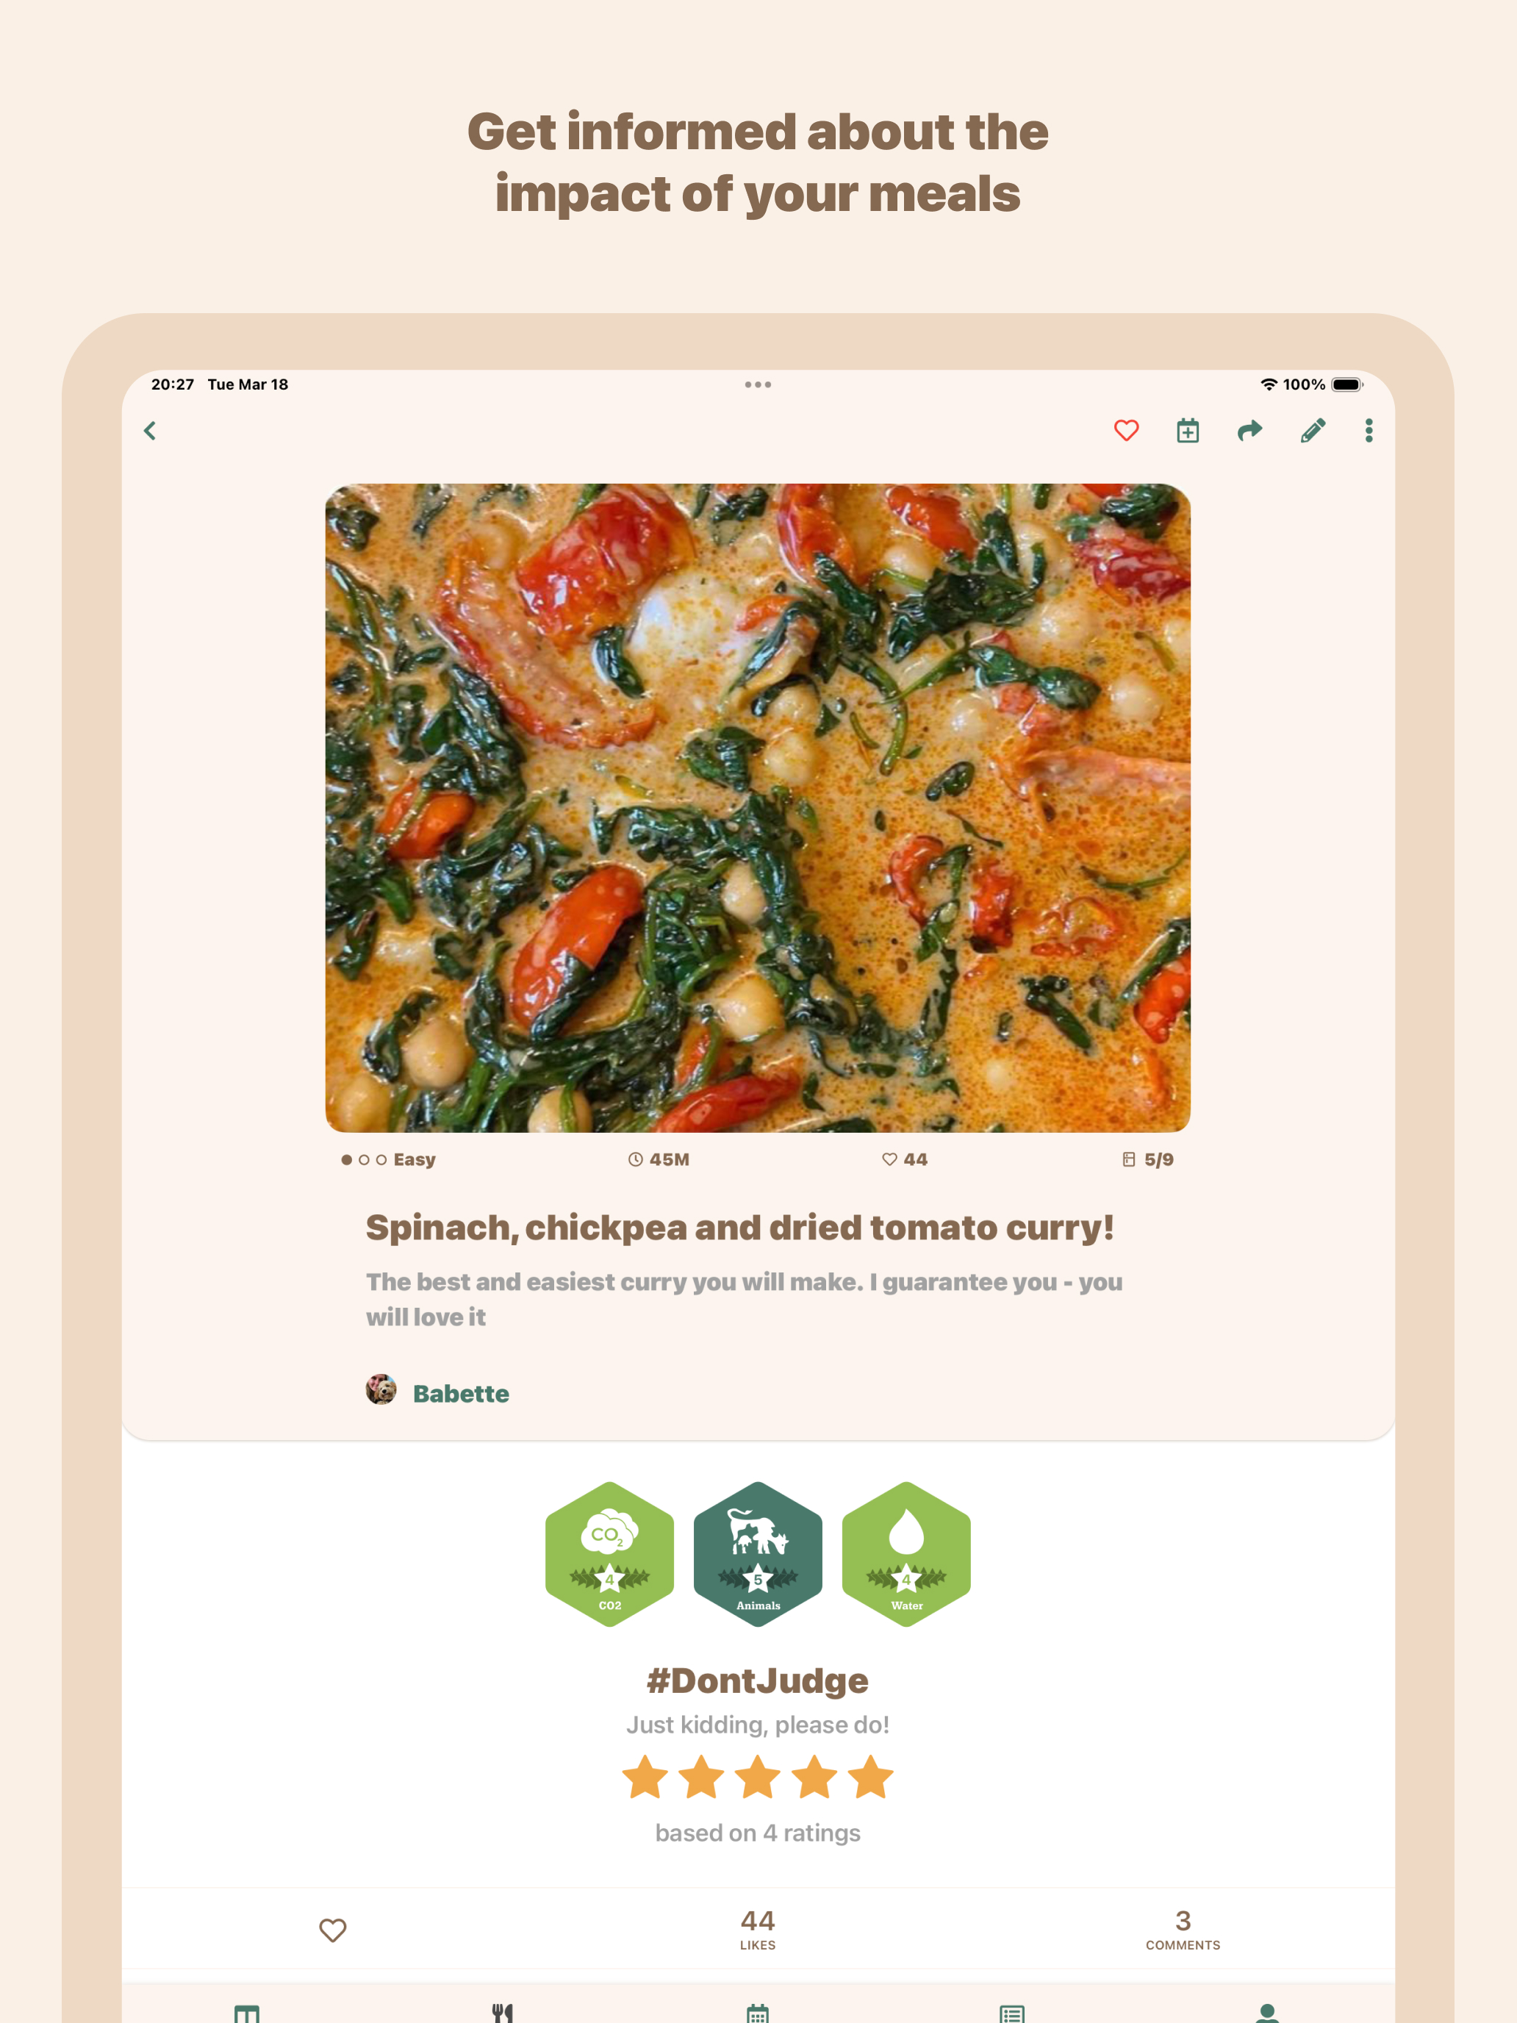Add recipe to meal plan calendar
1517x2023 pixels.
tap(1187, 431)
